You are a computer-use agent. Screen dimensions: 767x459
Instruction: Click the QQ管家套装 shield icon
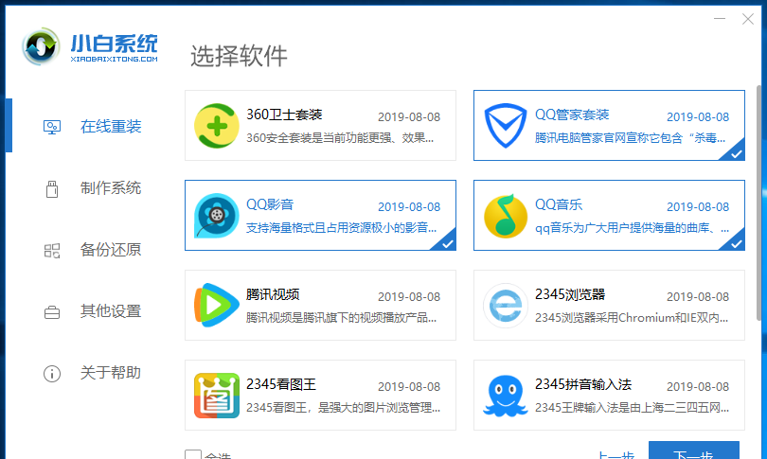[x=506, y=126]
